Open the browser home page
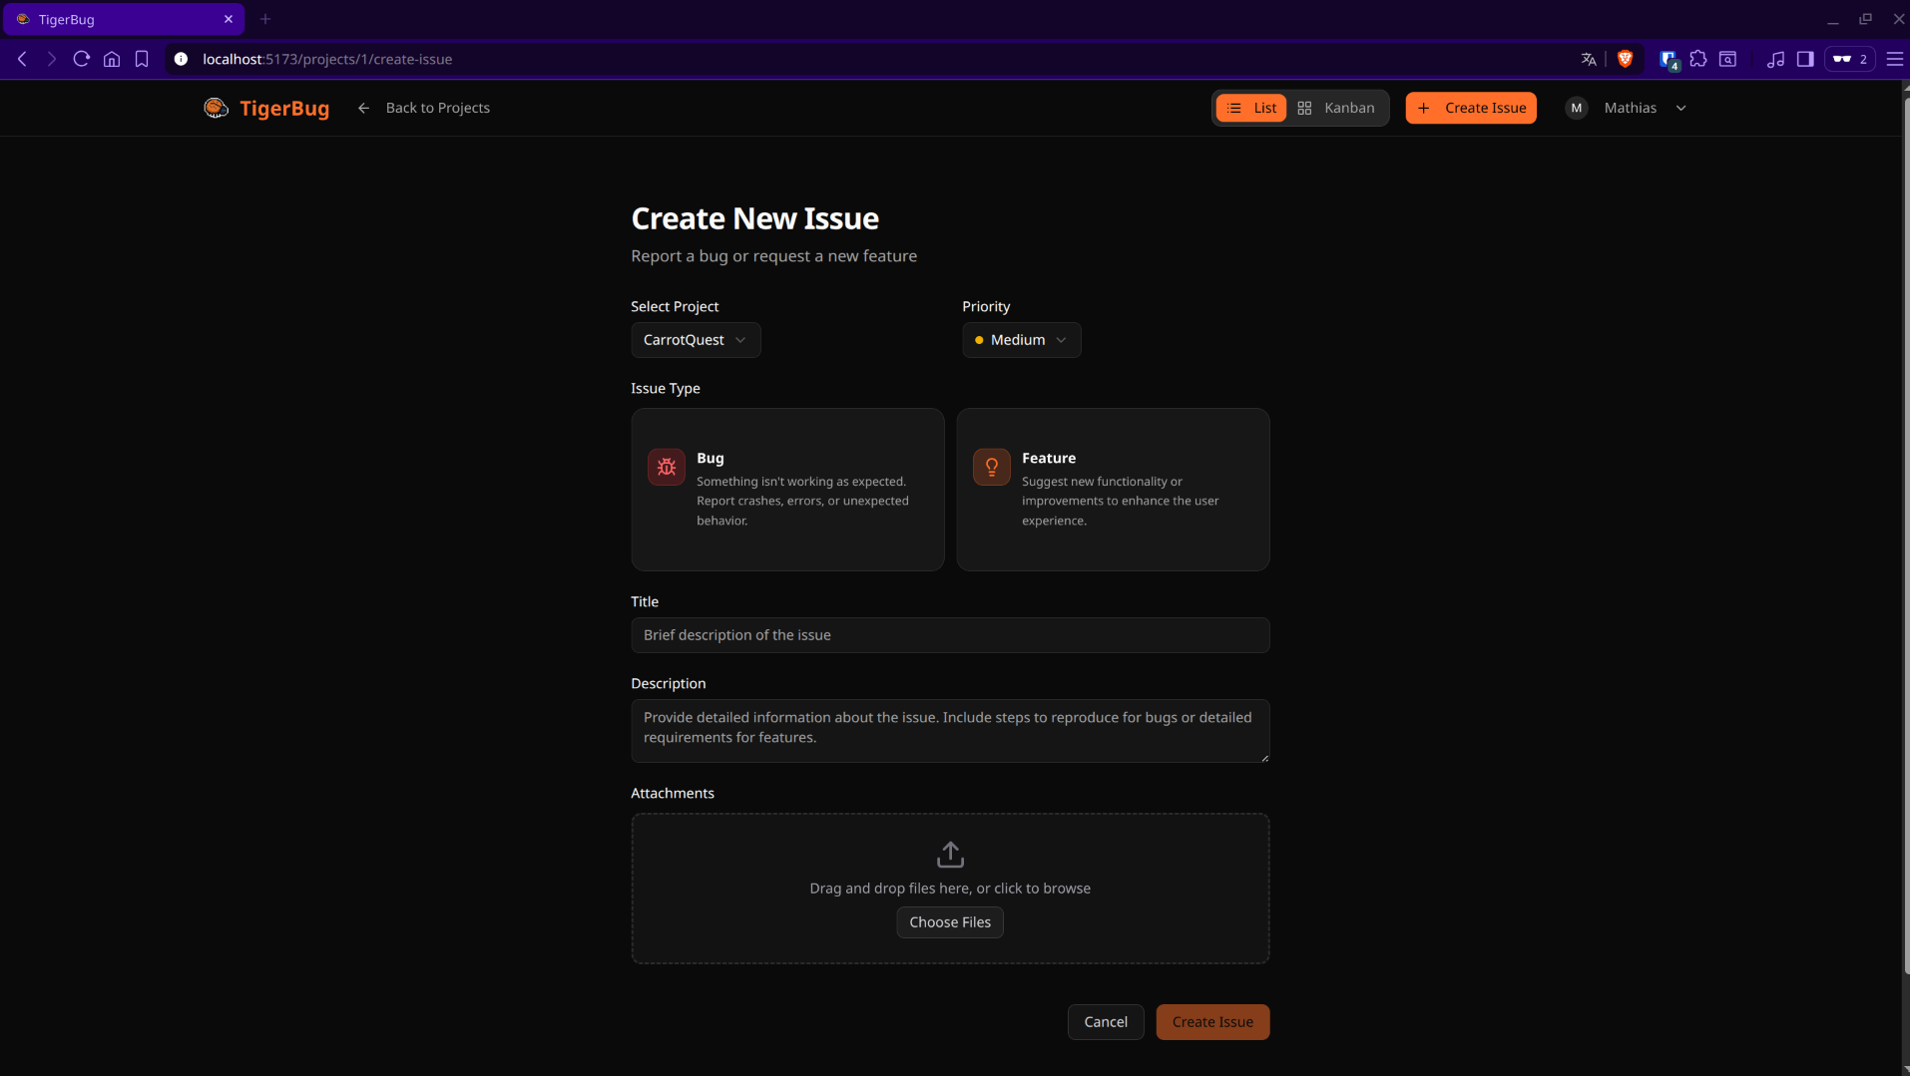The width and height of the screenshot is (1910, 1076). tap(112, 59)
